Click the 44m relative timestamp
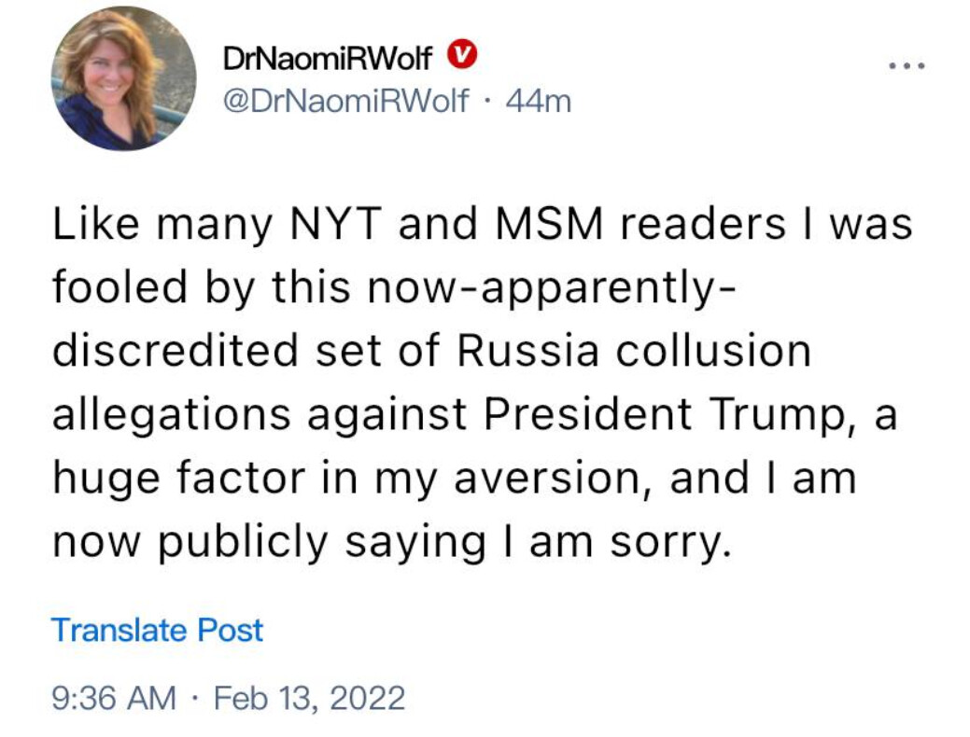The image size is (970, 737). tap(537, 101)
